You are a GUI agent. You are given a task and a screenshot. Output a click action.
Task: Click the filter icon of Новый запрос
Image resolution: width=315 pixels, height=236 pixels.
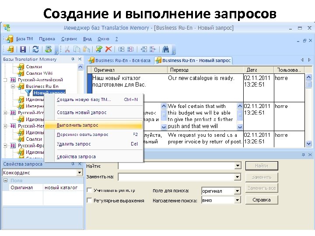click(28, 93)
